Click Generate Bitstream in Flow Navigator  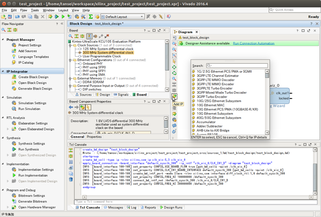pos(33,201)
